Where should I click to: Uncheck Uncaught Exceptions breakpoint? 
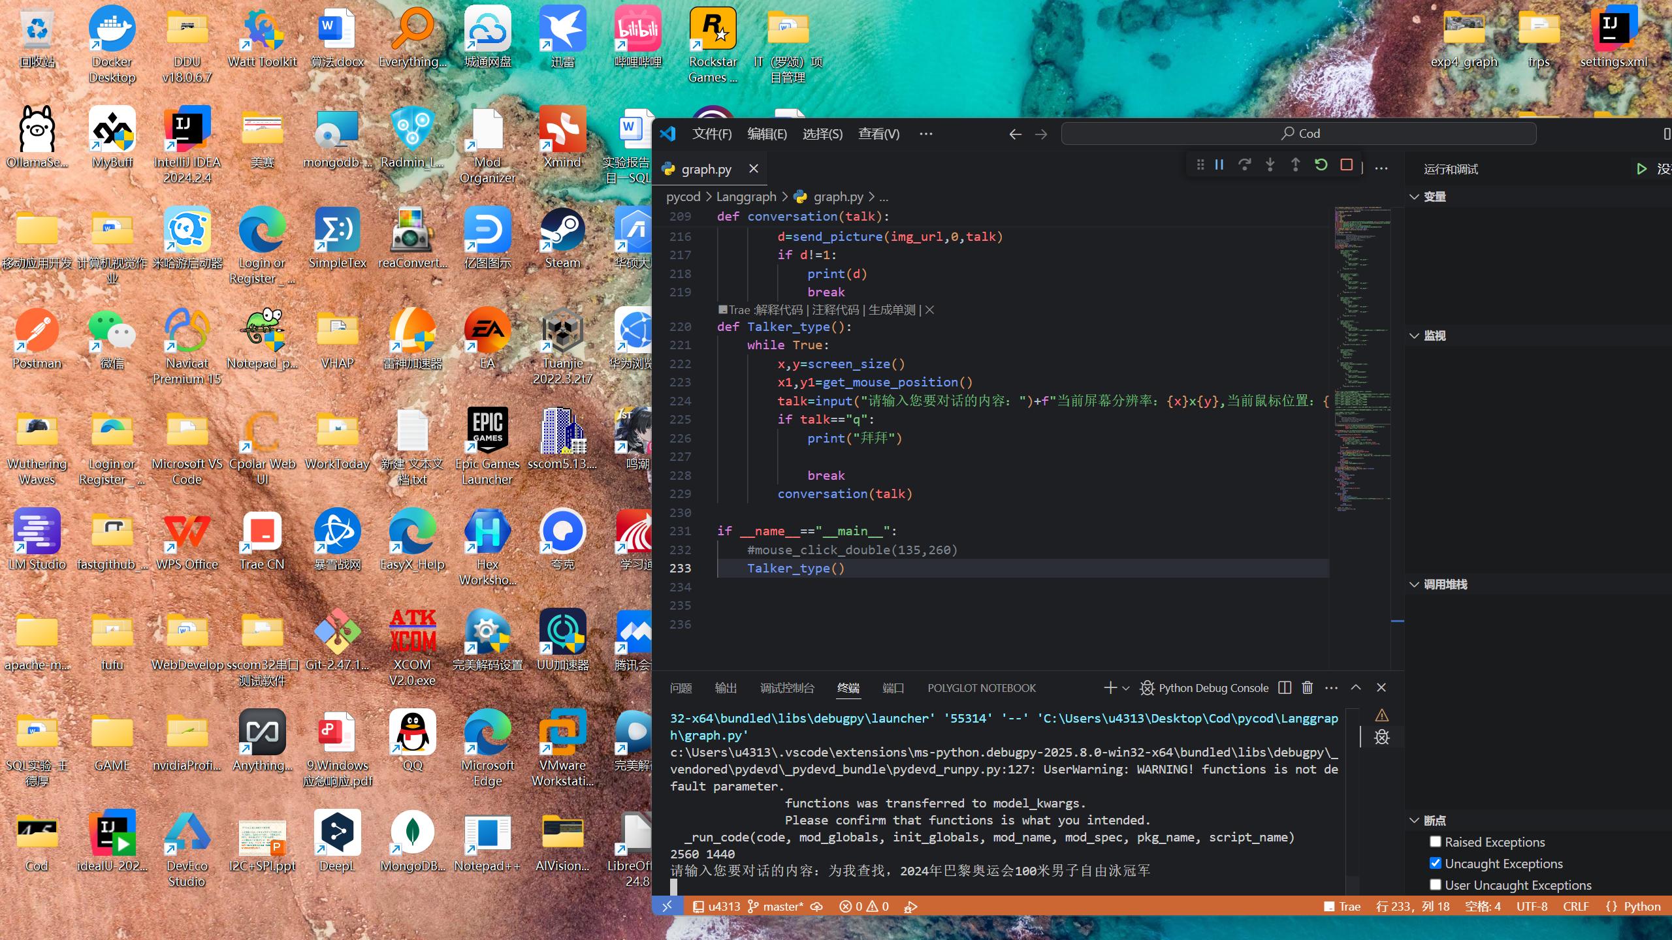click(x=1436, y=863)
